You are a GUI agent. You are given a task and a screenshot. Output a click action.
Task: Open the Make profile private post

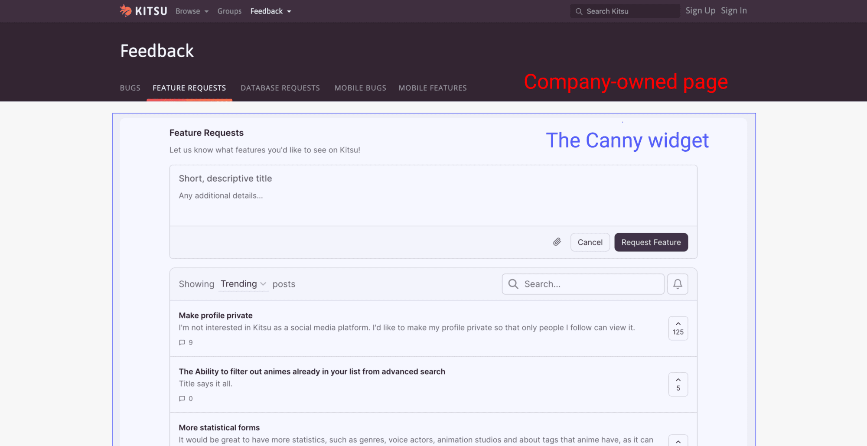tap(215, 316)
